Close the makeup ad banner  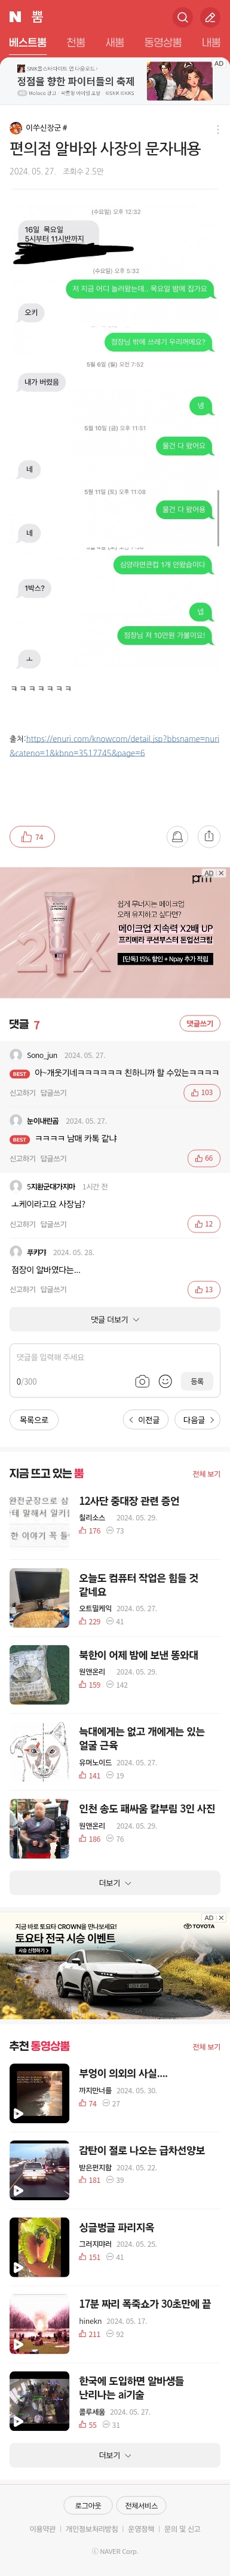221,873
